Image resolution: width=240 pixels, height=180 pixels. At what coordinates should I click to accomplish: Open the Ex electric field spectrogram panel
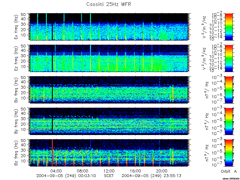109,27
